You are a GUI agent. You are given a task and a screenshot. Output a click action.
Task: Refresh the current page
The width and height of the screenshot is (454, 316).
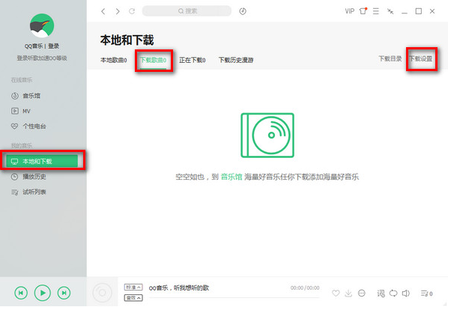coord(132,11)
